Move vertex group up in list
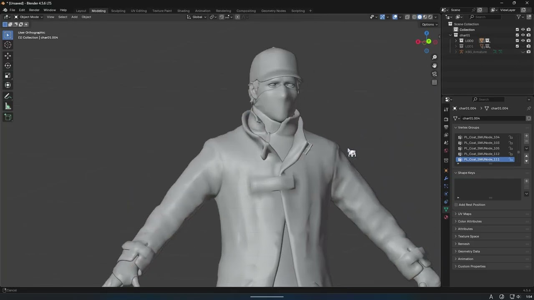Screen dimensions: 534x300 click(x=526, y=156)
